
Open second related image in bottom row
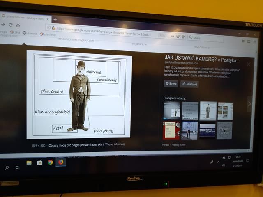click(x=189, y=131)
